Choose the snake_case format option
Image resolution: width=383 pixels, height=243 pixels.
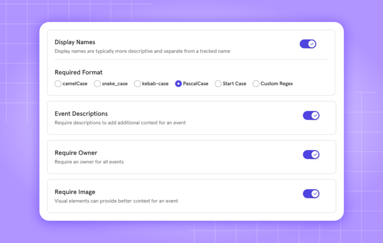[97, 84]
